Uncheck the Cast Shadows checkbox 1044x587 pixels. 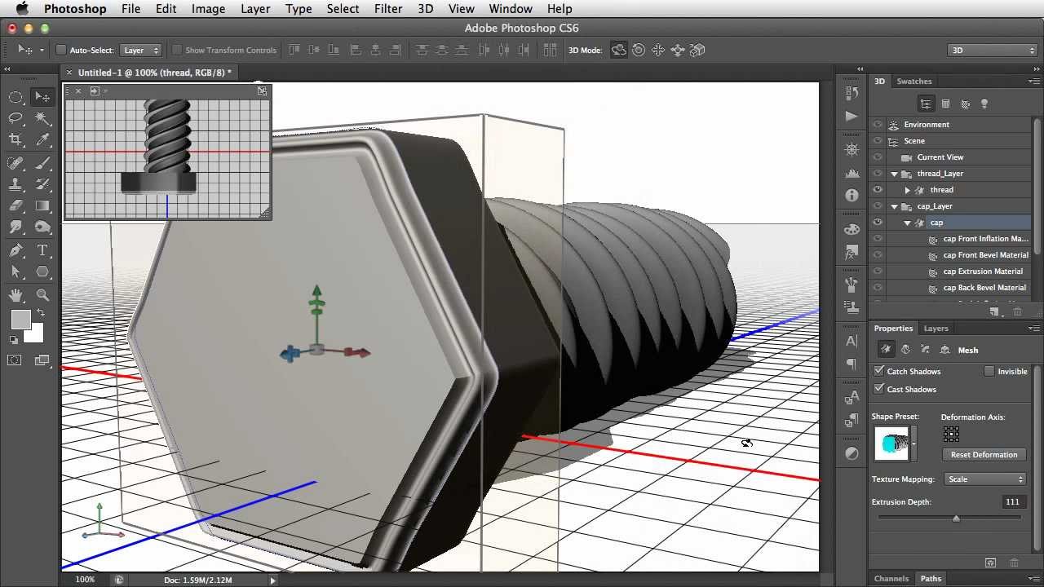(x=879, y=389)
